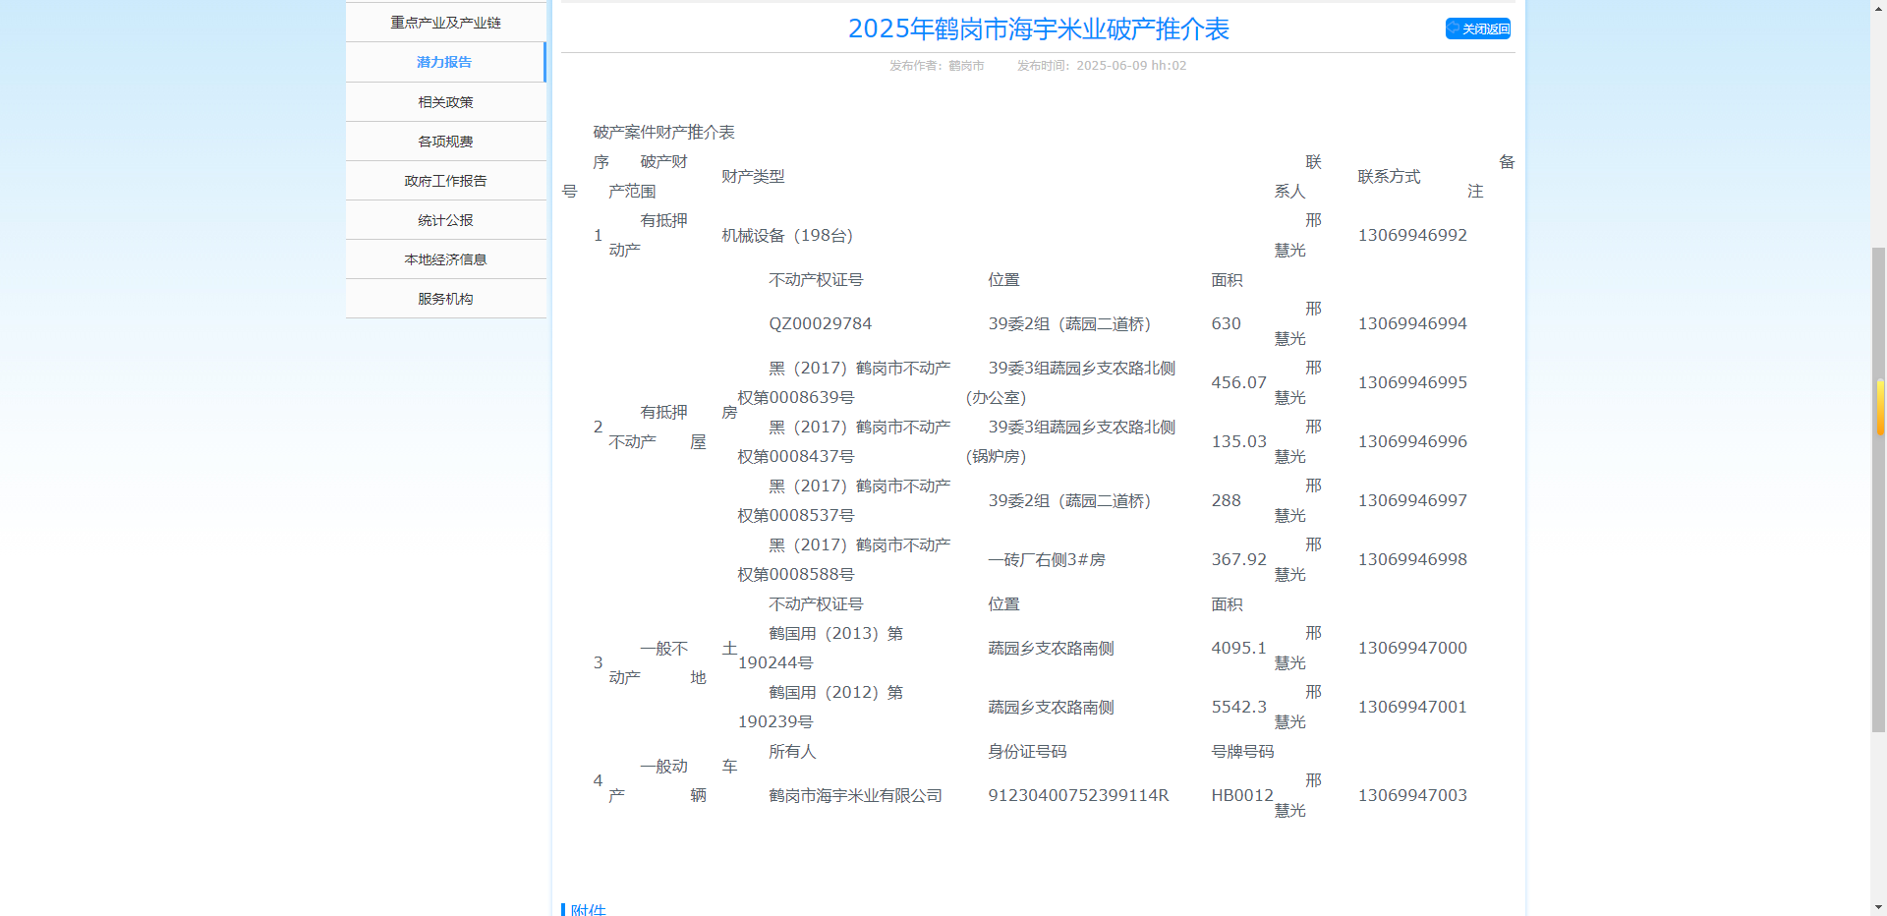Click area value 367.92
The width and height of the screenshot is (1887, 916).
[x=1238, y=559]
